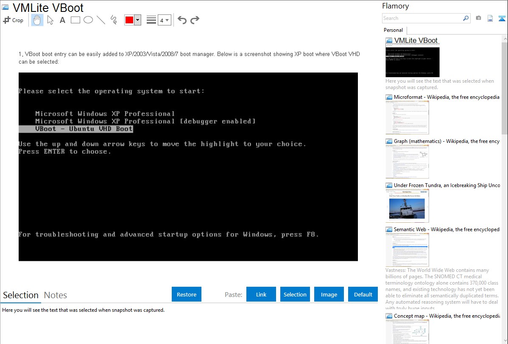Open the Microformat Wikipedia thumbnail
Screen dimensions: 508x344
pyautogui.click(x=407, y=117)
